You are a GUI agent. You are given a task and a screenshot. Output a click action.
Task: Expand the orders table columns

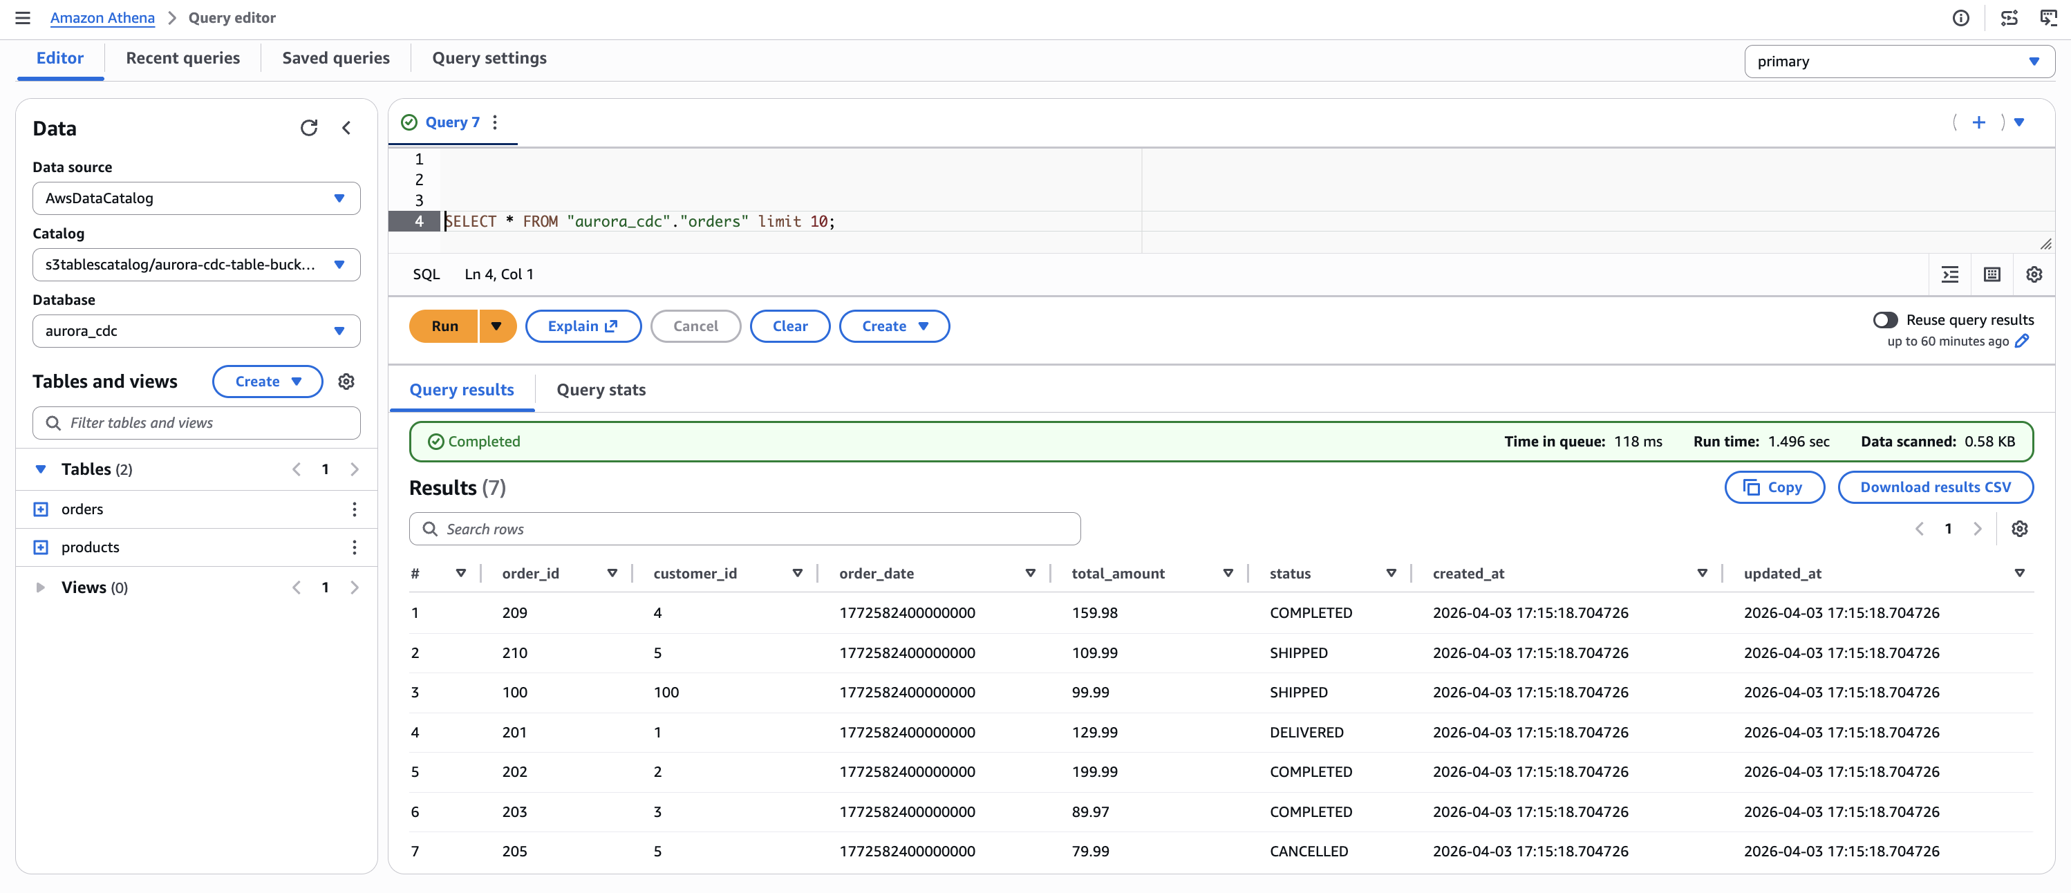(41, 509)
